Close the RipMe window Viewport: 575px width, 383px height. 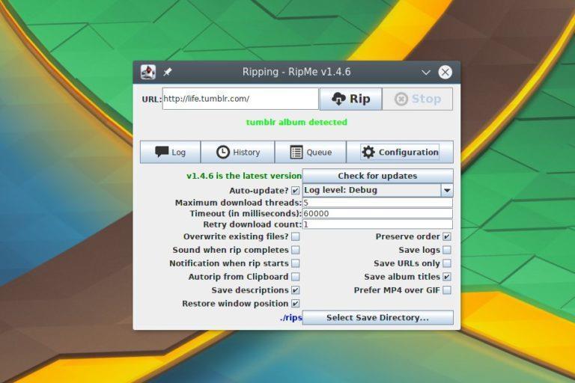coord(445,73)
